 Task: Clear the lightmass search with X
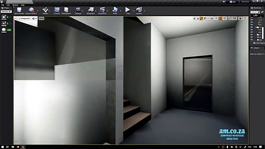click(10, 12)
